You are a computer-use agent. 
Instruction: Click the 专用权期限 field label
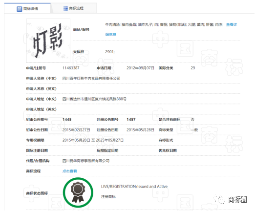[x=35, y=140]
